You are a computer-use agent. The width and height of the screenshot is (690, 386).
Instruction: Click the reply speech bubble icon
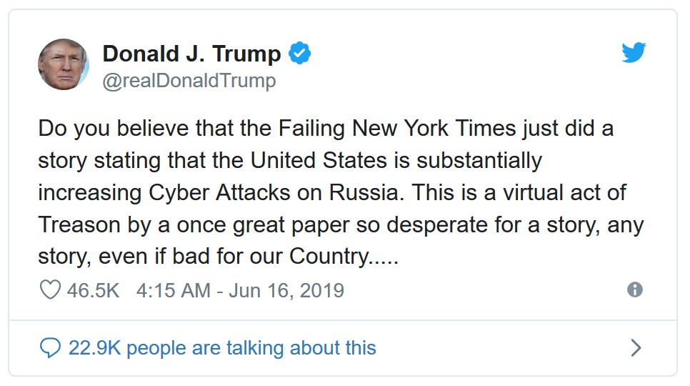(x=50, y=347)
